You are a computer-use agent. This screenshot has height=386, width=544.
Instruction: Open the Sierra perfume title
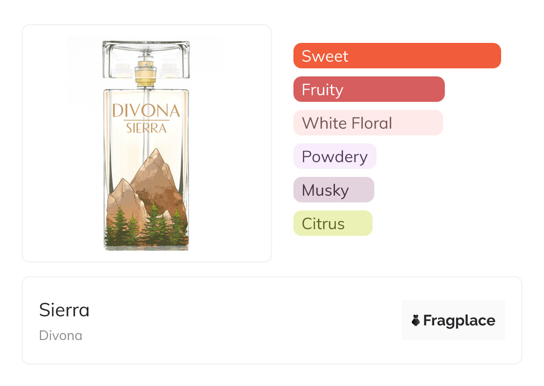pyautogui.click(x=64, y=310)
